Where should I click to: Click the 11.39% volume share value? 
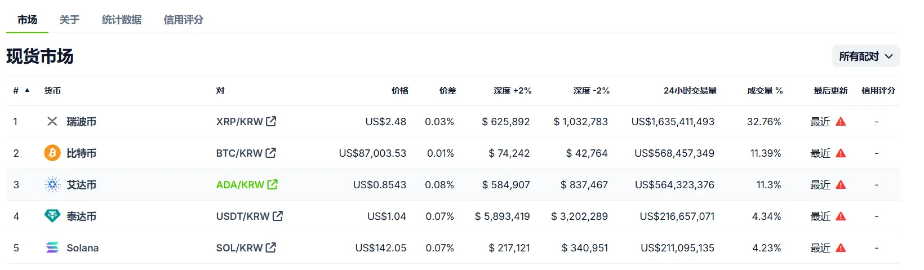(766, 153)
